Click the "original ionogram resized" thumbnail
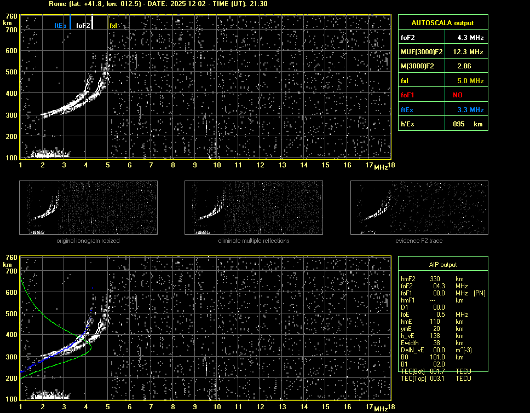This screenshot has width=530, height=413. [88, 208]
